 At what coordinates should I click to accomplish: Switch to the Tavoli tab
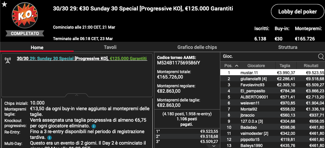pyautogui.click(x=110, y=47)
